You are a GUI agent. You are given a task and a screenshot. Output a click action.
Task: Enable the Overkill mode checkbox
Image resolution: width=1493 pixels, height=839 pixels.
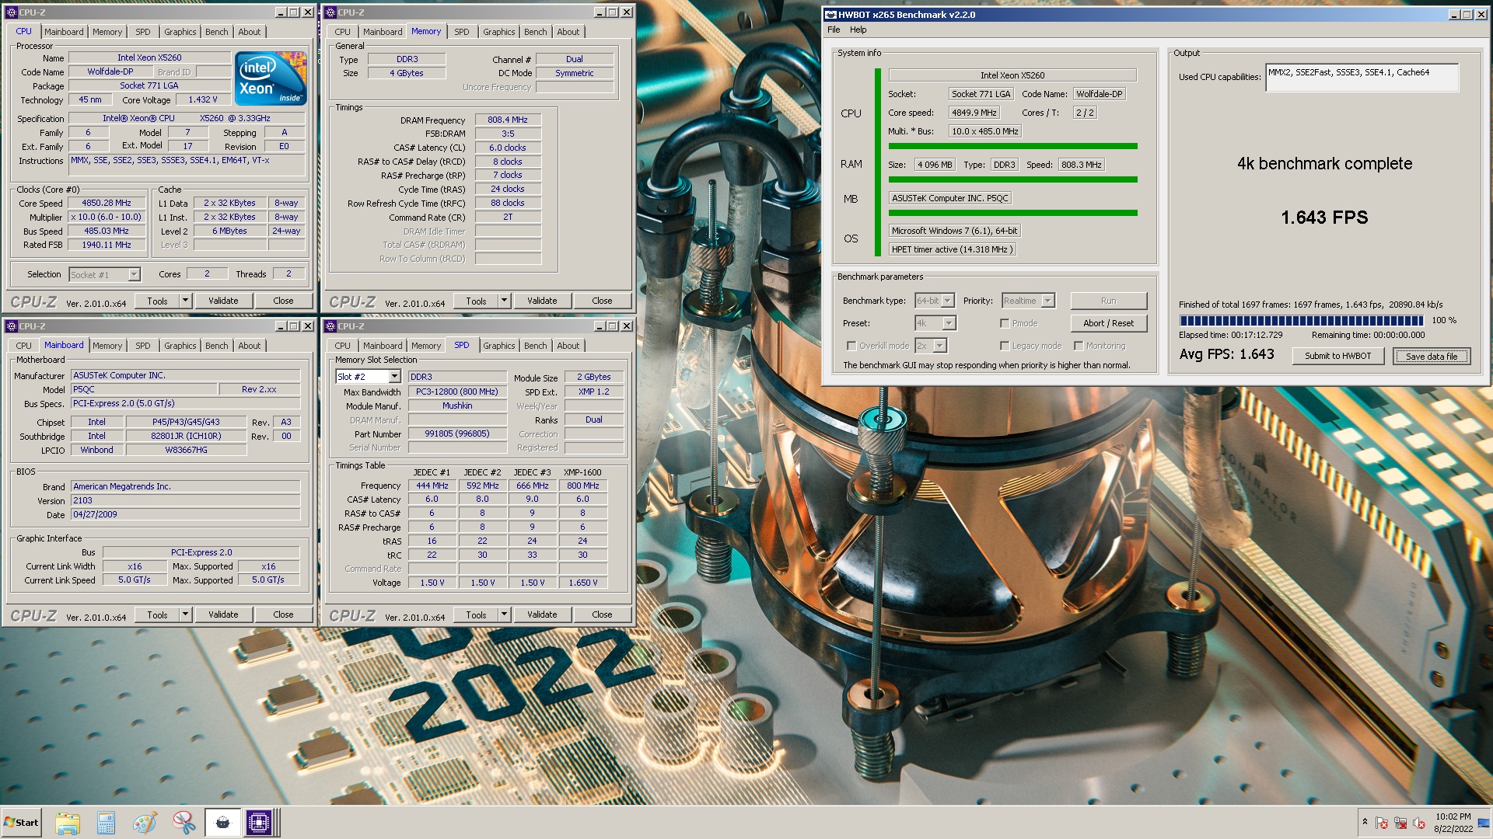(x=851, y=346)
